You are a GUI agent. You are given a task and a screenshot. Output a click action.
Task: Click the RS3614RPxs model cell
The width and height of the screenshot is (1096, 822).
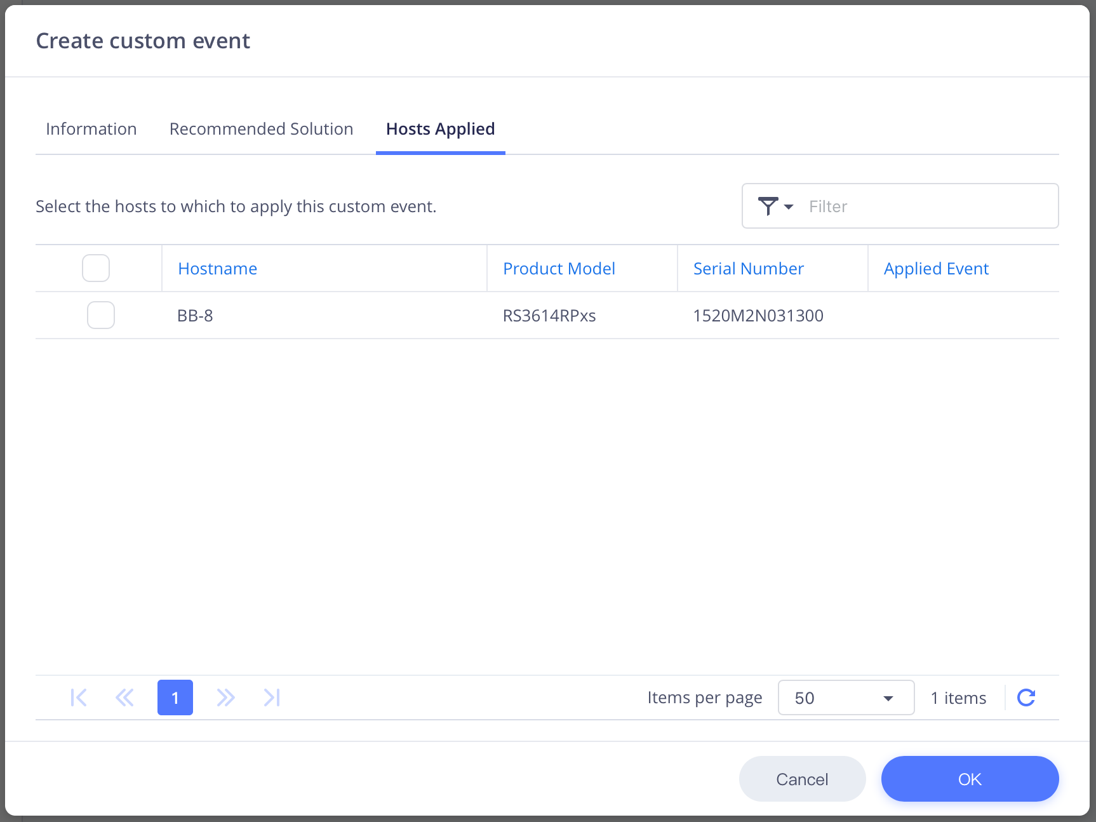tap(549, 316)
